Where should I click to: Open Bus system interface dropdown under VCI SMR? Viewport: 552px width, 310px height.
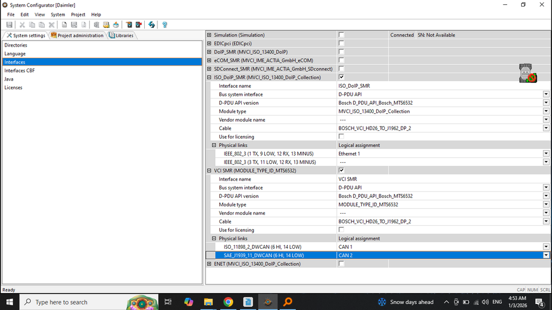[546, 188]
